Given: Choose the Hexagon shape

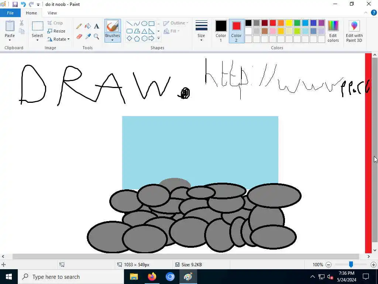Looking at the screenshot, I should (x=144, y=38).
